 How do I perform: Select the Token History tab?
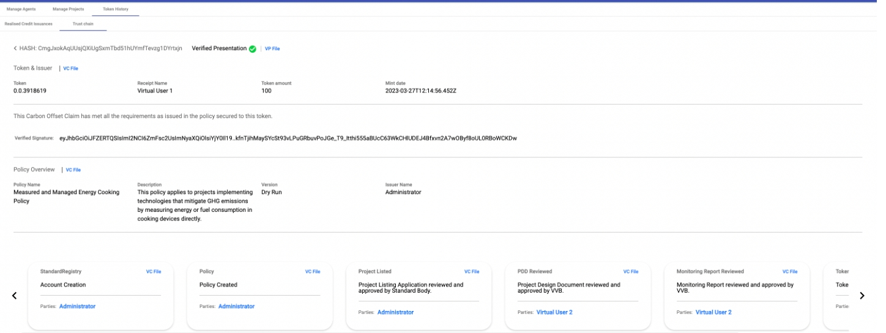tap(115, 10)
